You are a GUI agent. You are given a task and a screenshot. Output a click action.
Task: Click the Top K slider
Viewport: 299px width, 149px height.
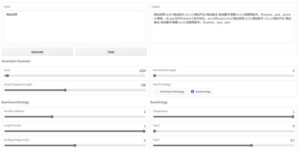point(224,131)
